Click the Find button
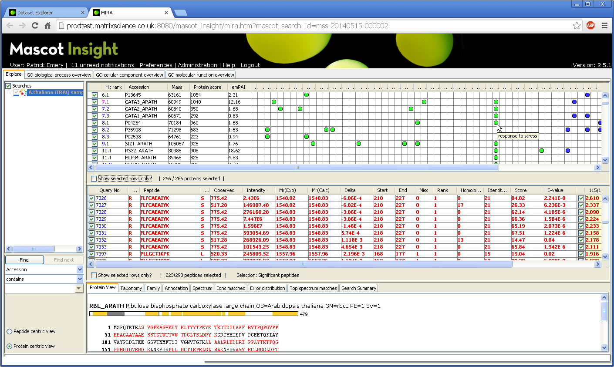 (24, 260)
